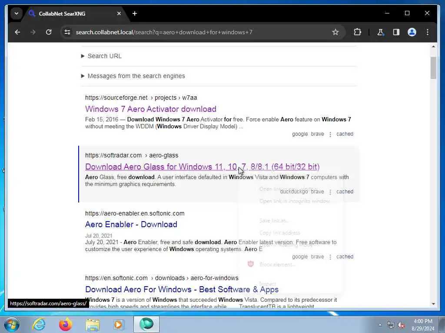Open more options dots for softradar result
Screen dimensions: 445x333
[330, 192]
